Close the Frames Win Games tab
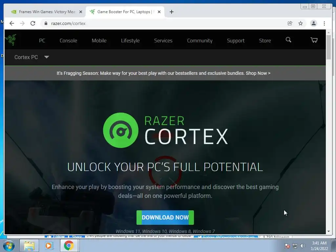Image resolution: width=336 pixels, height=252 pixels. click(x=81, y=12)
